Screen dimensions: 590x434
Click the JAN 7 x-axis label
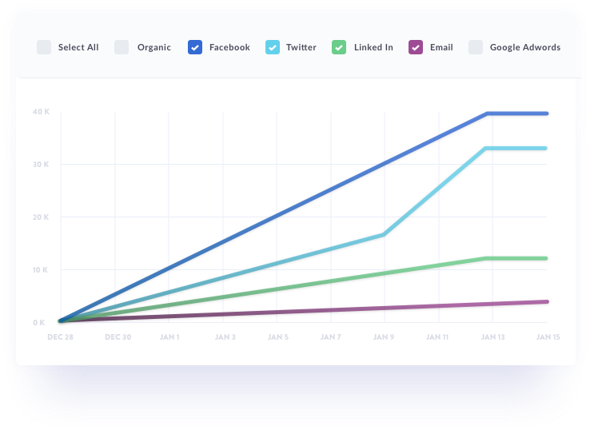point(330,337)
